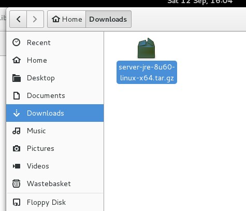Open Home in the sidebar list
The image size is (246, 211).
click(55, 60)
